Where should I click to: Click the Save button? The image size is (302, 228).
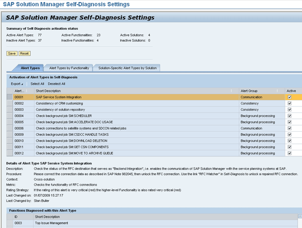(x=12, y=53)
